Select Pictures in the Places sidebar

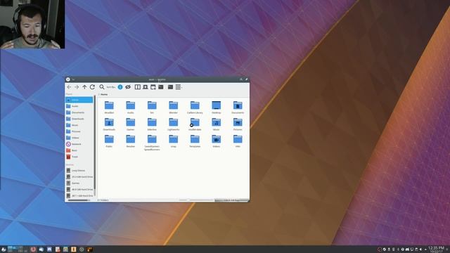pos(79,131)
